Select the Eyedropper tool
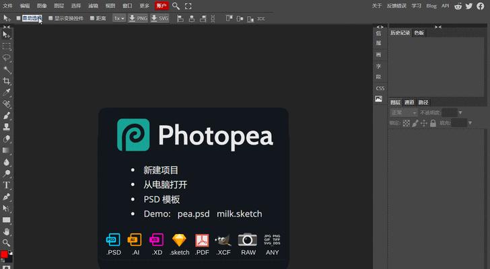 7,92
